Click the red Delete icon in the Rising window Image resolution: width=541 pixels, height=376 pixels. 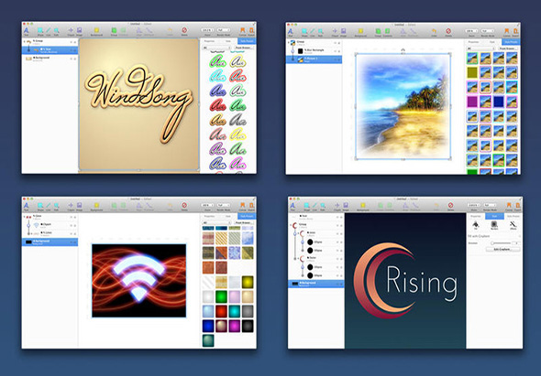click(450, 206)
